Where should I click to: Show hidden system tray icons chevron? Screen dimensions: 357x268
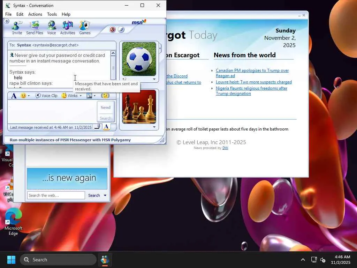click(303, 260)
